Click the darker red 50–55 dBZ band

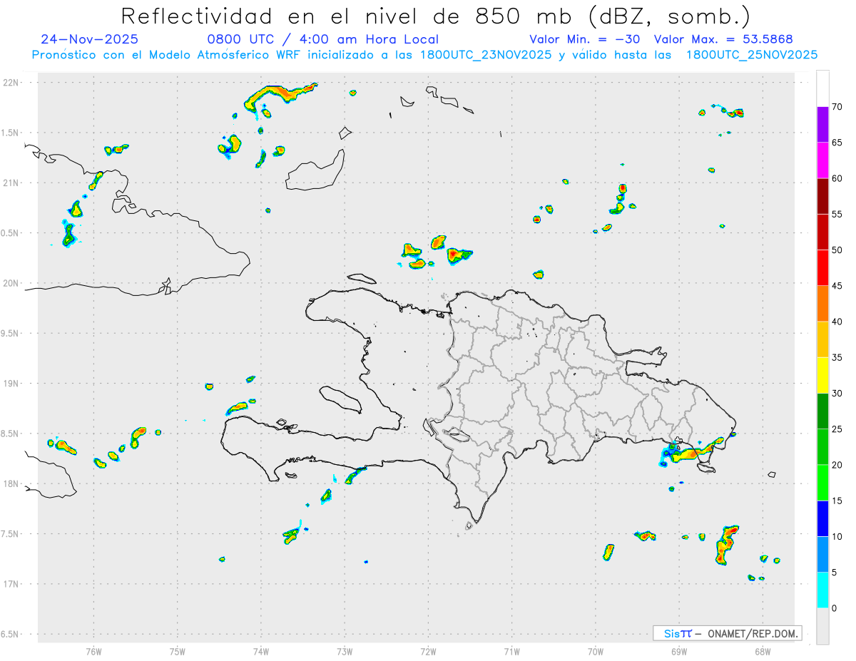(x=822, y=232)
